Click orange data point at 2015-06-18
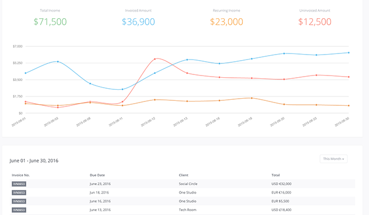 click(252, 98)
